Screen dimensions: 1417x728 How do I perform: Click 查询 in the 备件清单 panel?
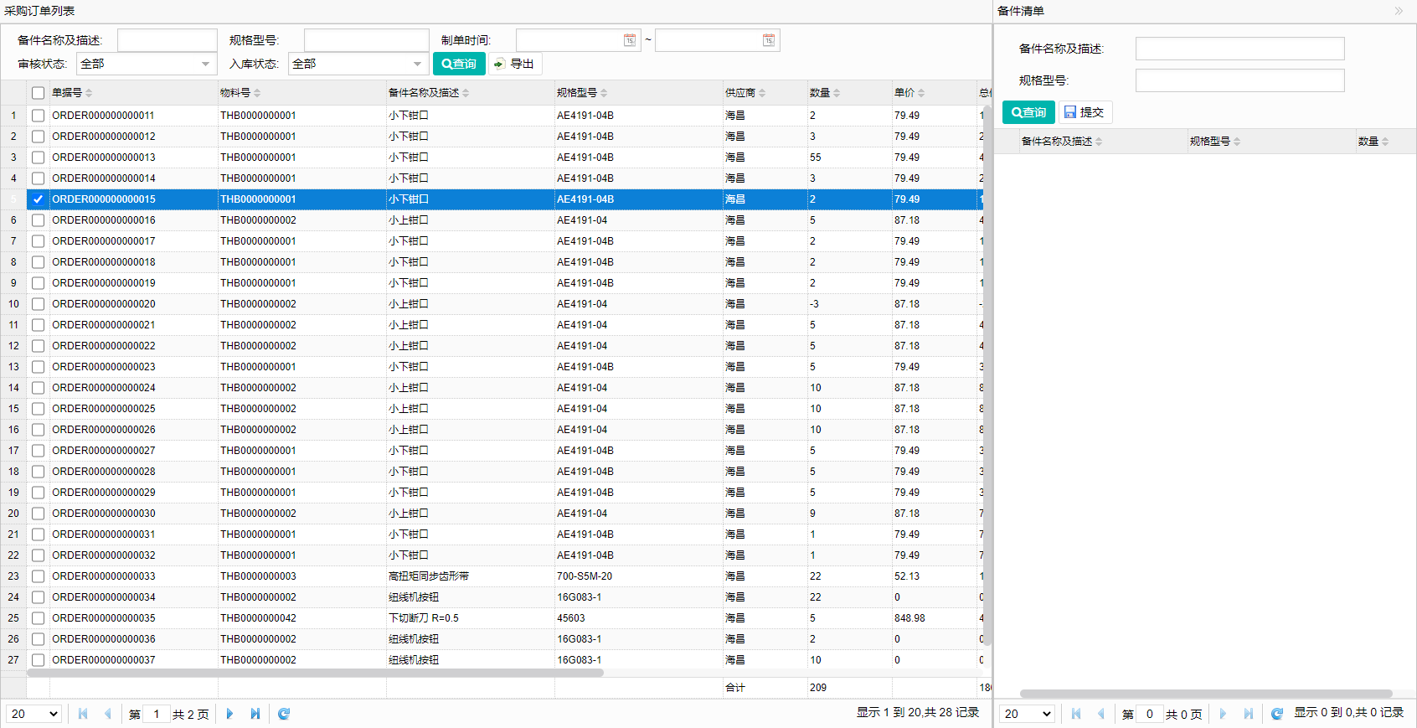[1028, 112]
